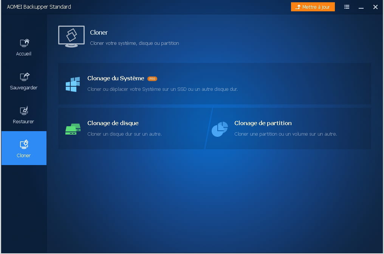Click description 'Cloner ou déplacer votre Système sur un SSD'
384x254 pixels.
click(x=137, y=89)
